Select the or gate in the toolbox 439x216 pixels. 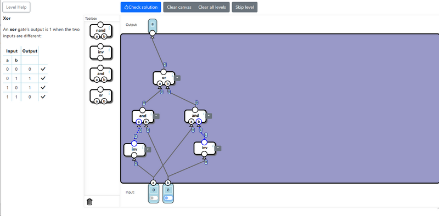[101, 95]
